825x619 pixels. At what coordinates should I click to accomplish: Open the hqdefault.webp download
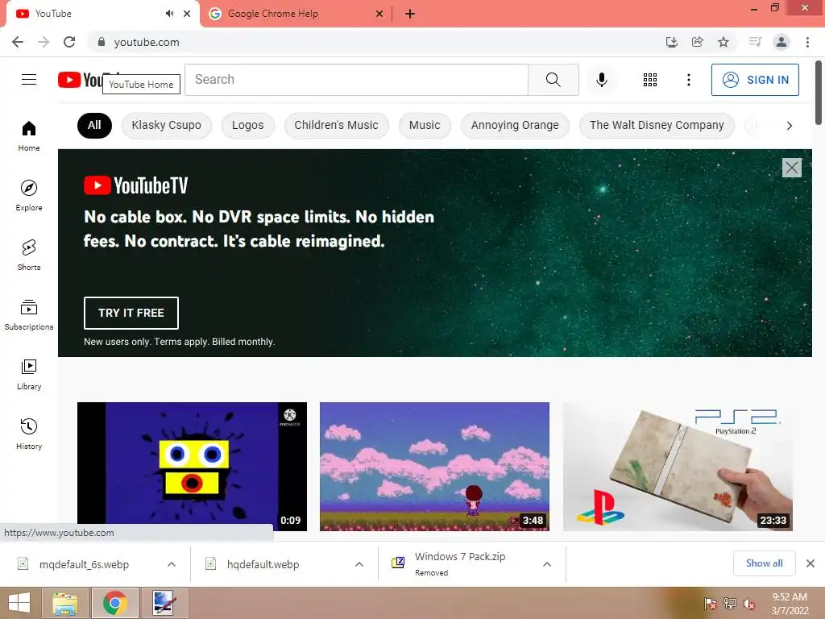tap(263, 564)
